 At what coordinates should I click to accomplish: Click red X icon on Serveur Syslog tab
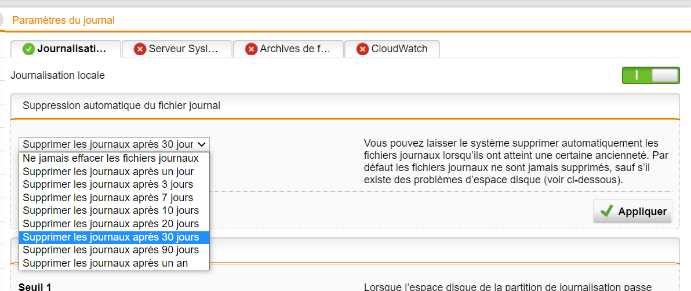140,49
